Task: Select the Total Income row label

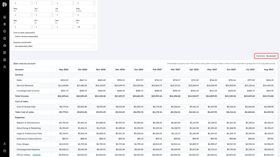Action: click(x=22, y=96)
